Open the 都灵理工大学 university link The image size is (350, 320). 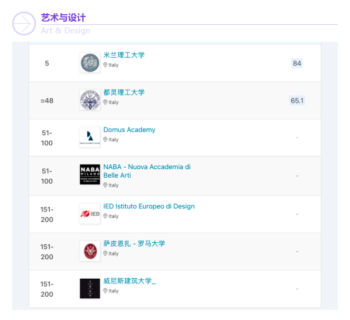pos(124,92)
